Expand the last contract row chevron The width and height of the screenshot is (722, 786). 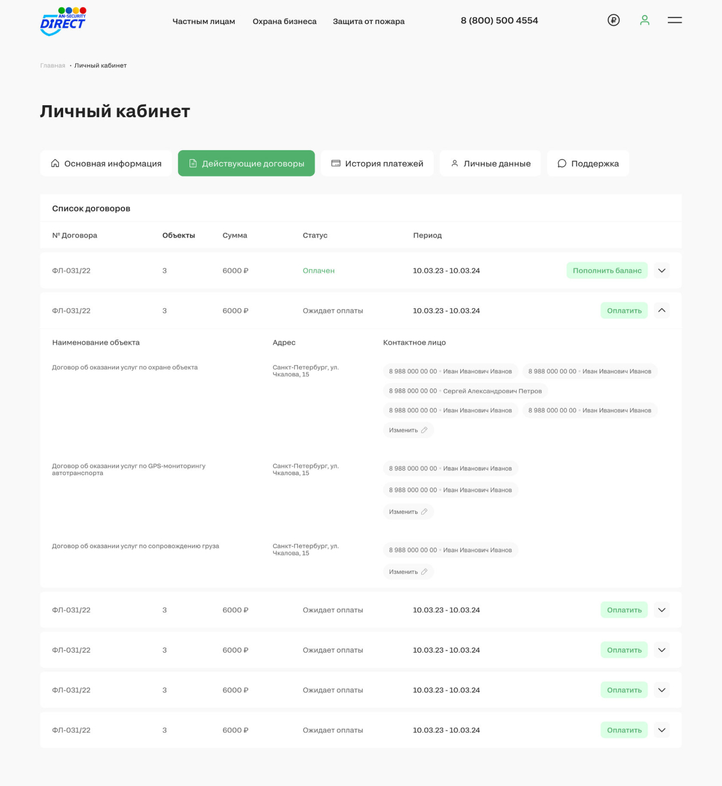click(662, 730)
